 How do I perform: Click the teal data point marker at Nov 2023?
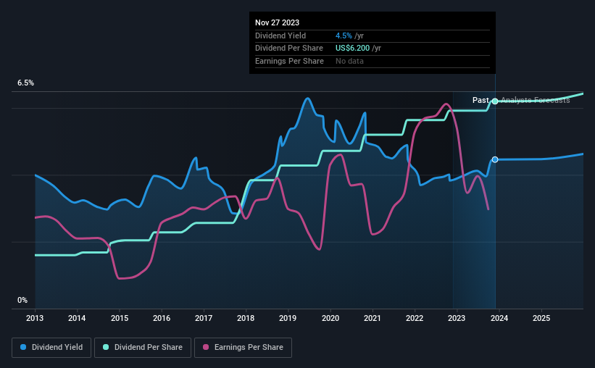click(495, 101)
